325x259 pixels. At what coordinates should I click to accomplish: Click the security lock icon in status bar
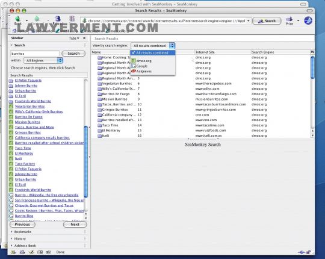(309, 252)
